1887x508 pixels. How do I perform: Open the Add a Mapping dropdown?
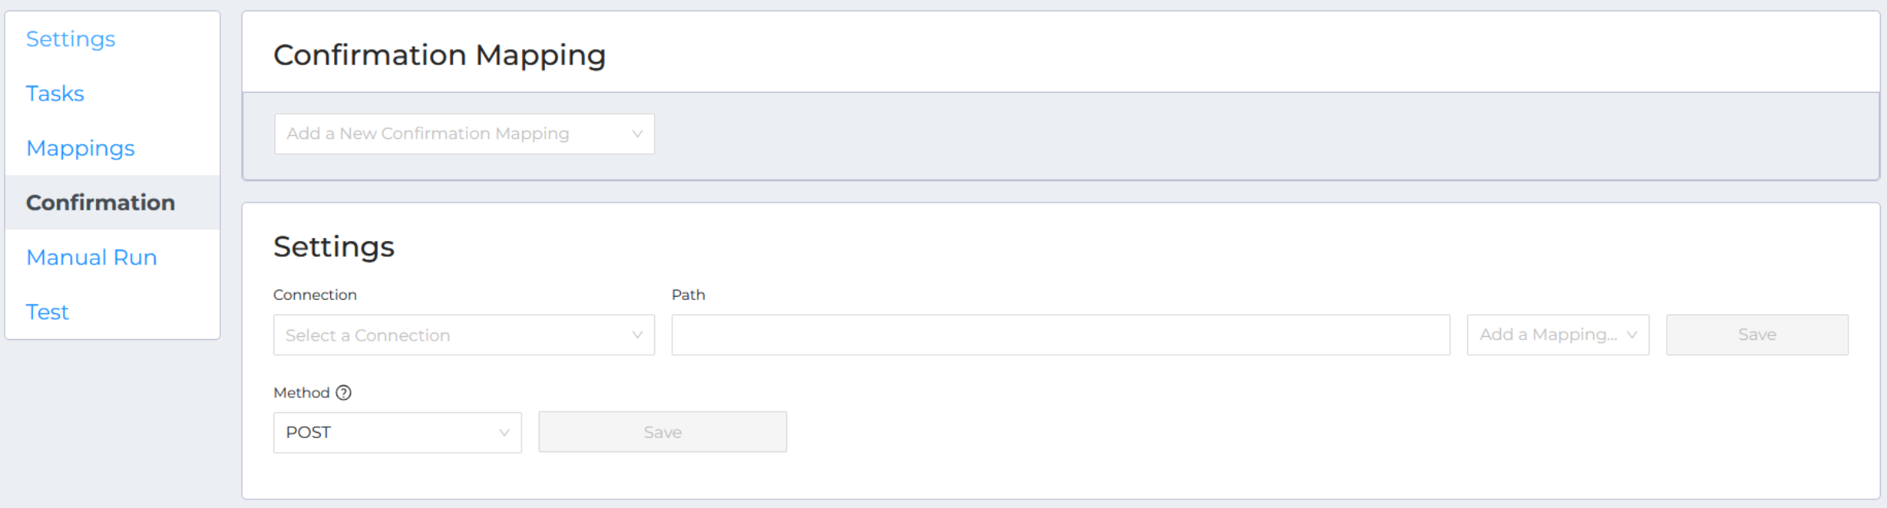tap(1558, 335)
